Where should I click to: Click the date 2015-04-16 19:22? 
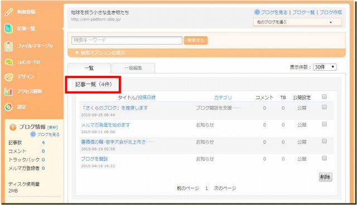click(98, 166)
